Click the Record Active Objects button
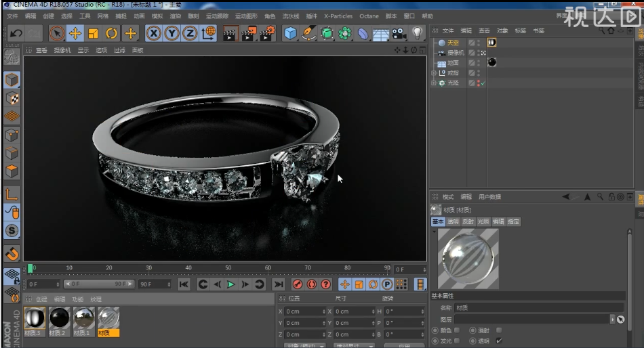This screenshot has width=644, height=348. [x=298, y=284]
